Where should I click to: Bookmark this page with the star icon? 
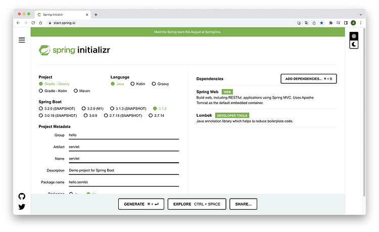321,23
